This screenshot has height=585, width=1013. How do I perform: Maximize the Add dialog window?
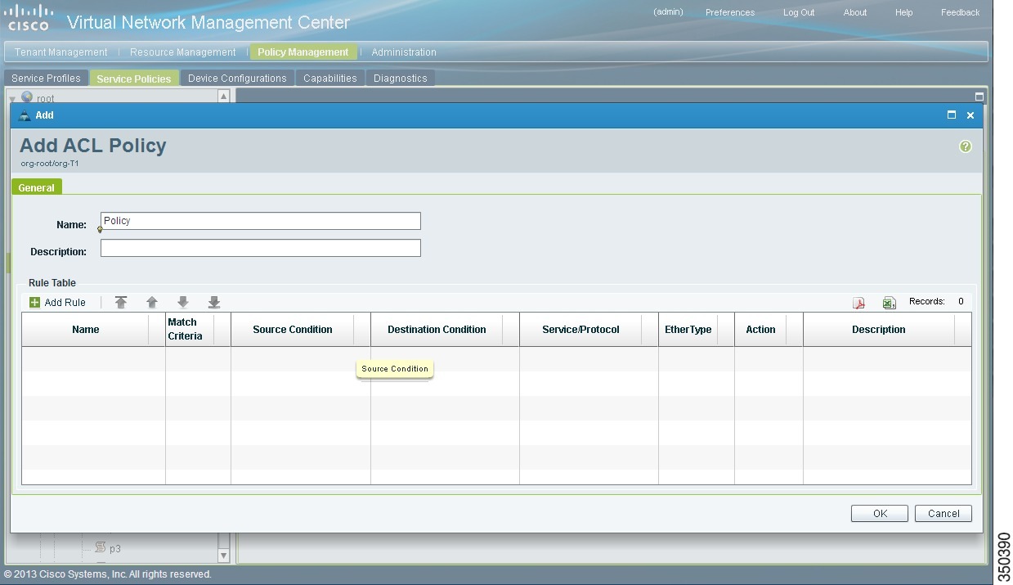tap(952, 115)
